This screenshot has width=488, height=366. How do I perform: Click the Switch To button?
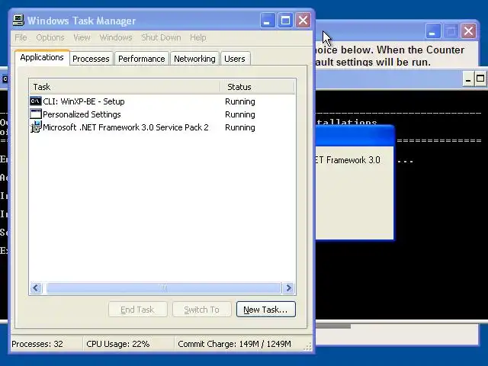[201, 310]
